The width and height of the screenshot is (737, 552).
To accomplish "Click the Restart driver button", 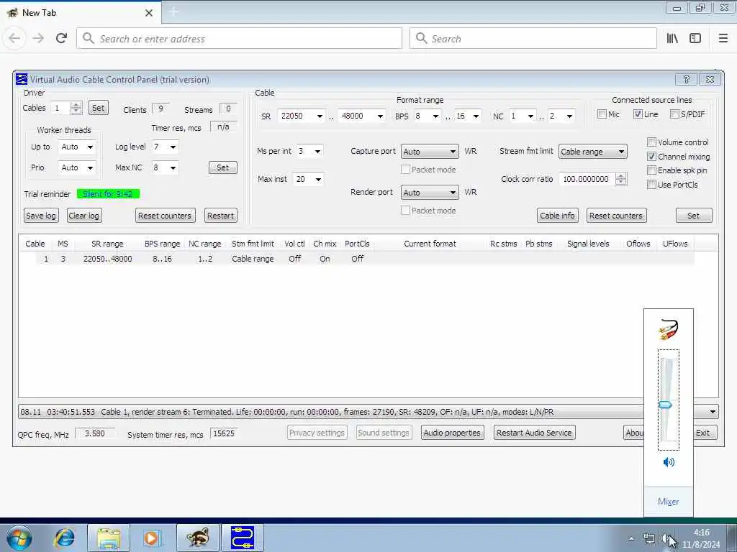I will coord(220,216).
